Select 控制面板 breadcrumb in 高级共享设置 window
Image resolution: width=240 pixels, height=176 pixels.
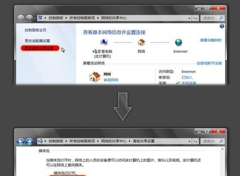point(56,141)
